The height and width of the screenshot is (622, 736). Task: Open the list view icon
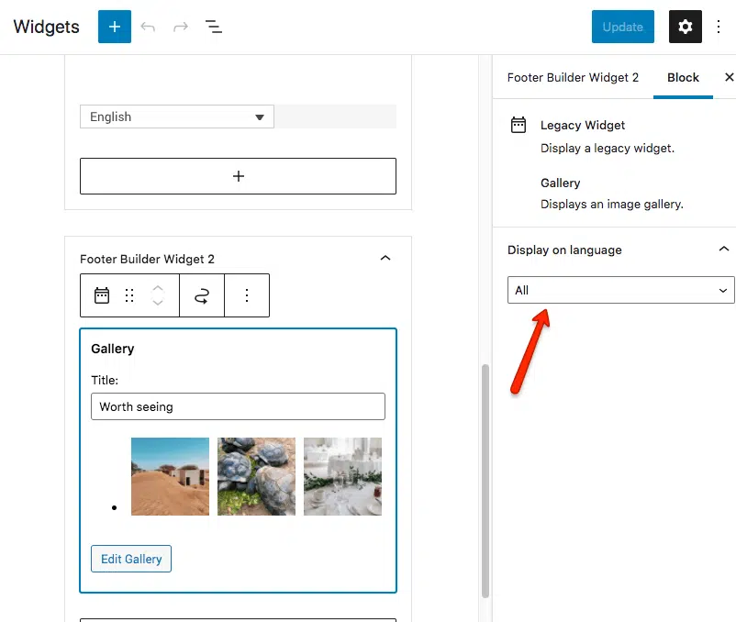point(214,27)
